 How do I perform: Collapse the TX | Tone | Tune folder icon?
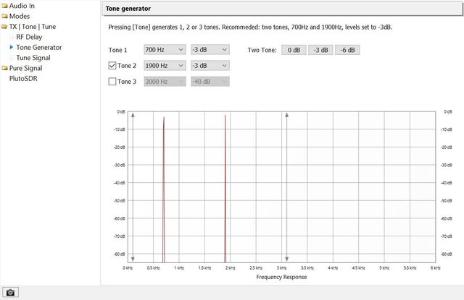[4, 27]
